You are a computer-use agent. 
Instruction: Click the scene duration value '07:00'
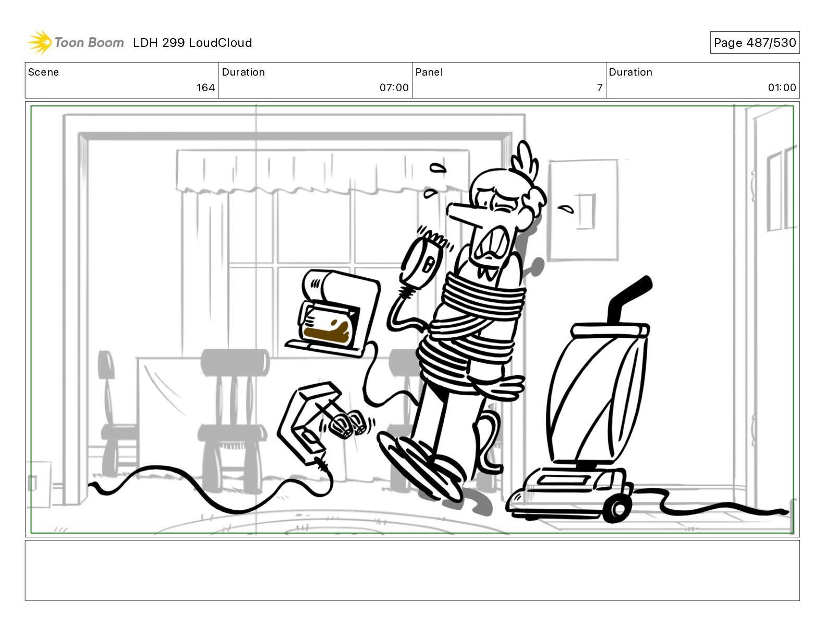pyautogui.click(x=394, y=88)
